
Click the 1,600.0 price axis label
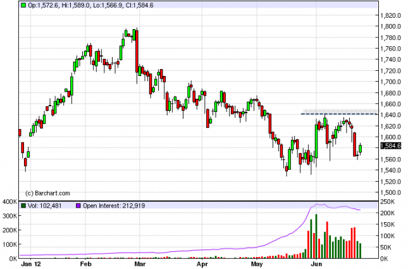coord(390,137)
